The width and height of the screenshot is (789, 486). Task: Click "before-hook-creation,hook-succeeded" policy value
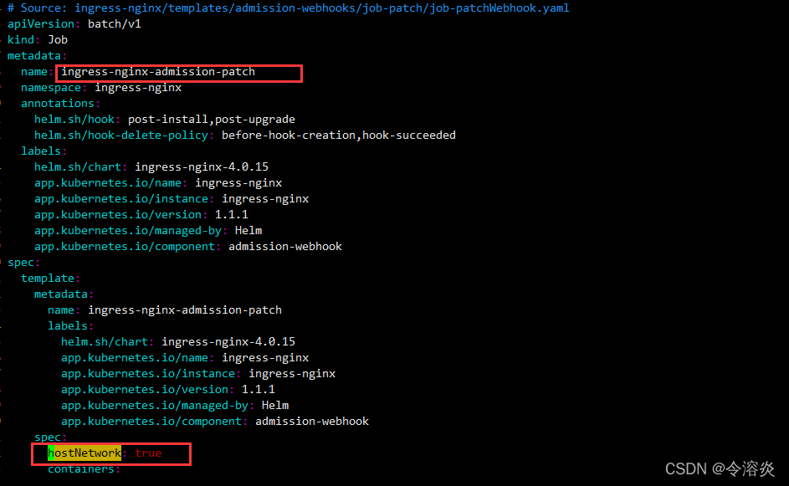tap(339, 135)
